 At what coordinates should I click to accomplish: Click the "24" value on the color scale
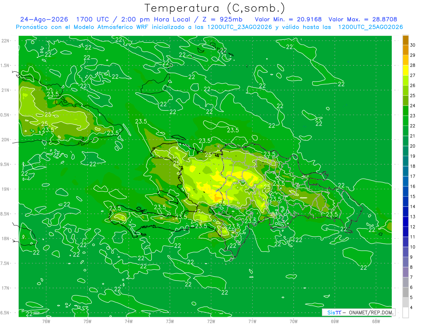click(x=413, y=106)
